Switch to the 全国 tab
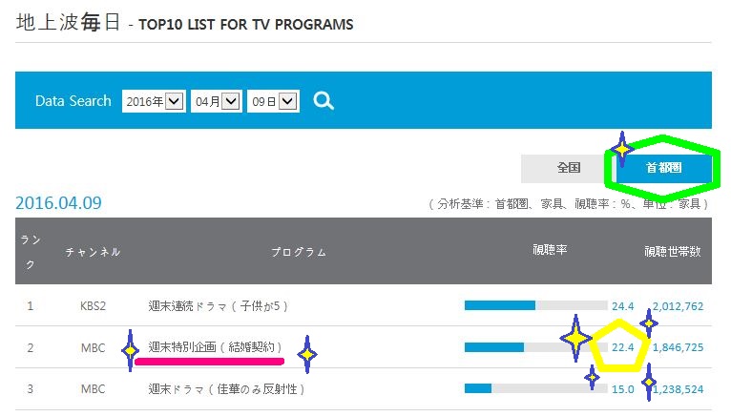Image resolution: width=731 pixels, height=416 pixels. tap(569, 168)
